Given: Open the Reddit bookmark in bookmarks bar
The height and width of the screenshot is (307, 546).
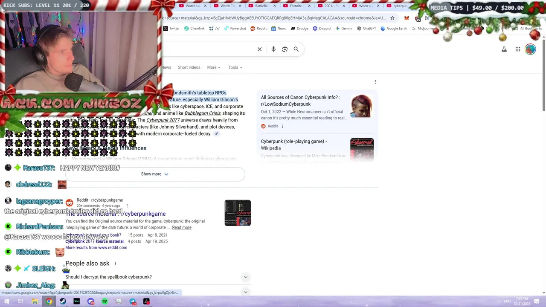Looking at the screenshot, I should (258, 29).
